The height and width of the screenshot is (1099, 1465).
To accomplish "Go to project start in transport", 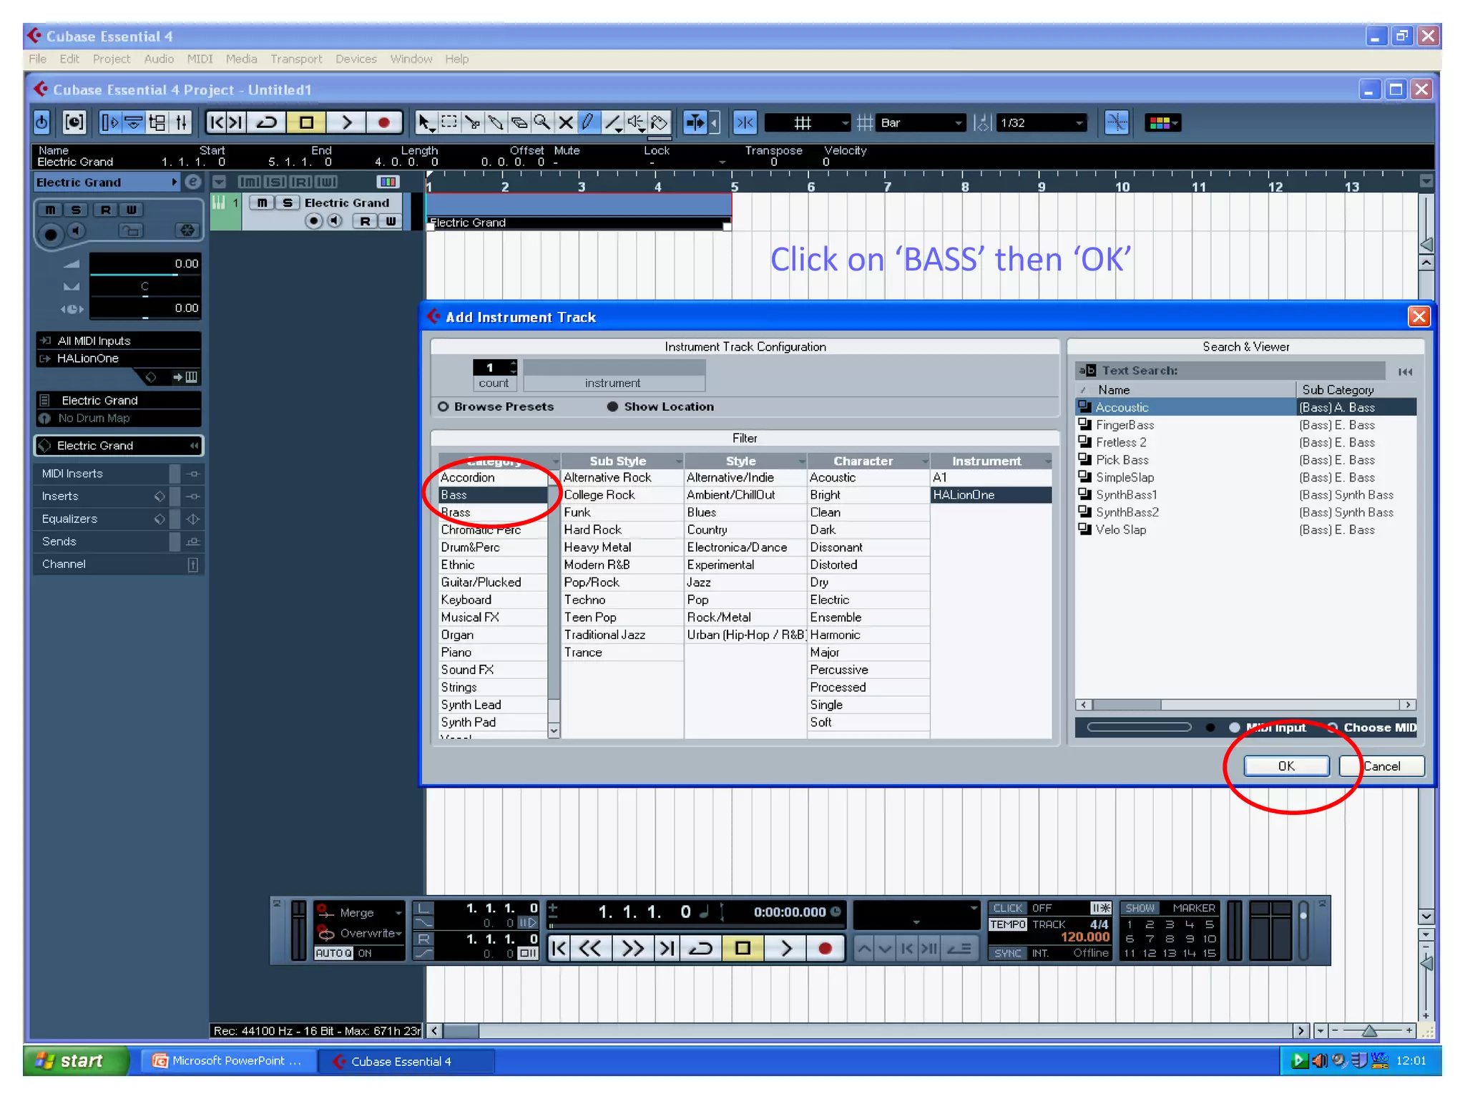I will [559, 949].
